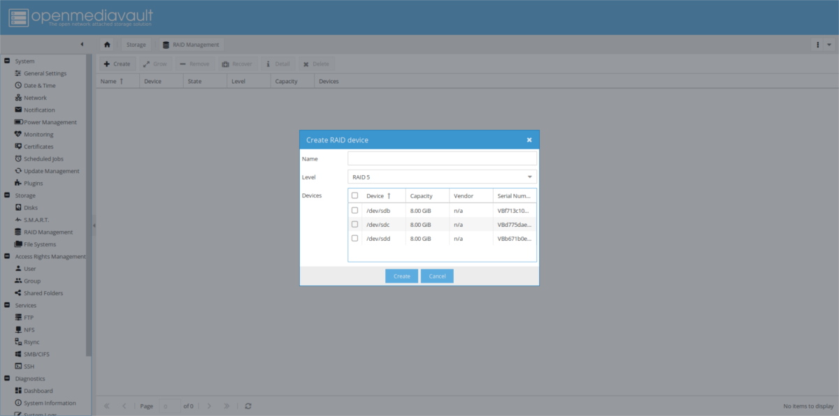Click the SMB/CIFS service icon
Screen dimensions: 839x416
[x=18, y=354]
